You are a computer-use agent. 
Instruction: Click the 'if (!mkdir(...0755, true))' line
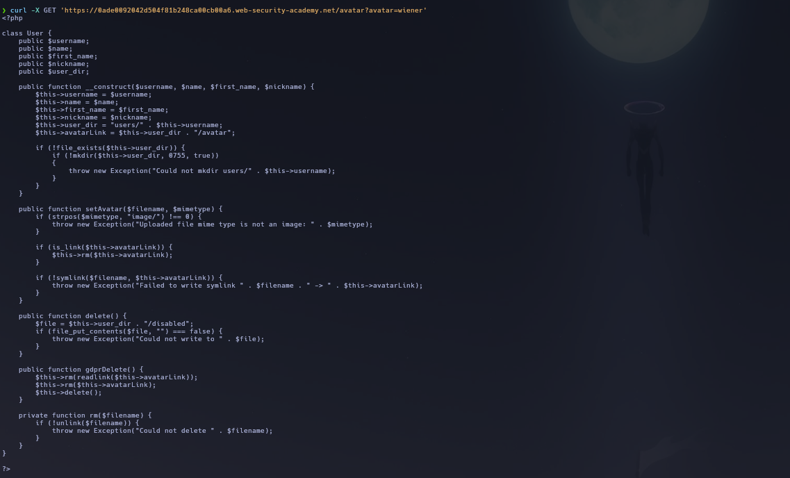click(135, 156)
